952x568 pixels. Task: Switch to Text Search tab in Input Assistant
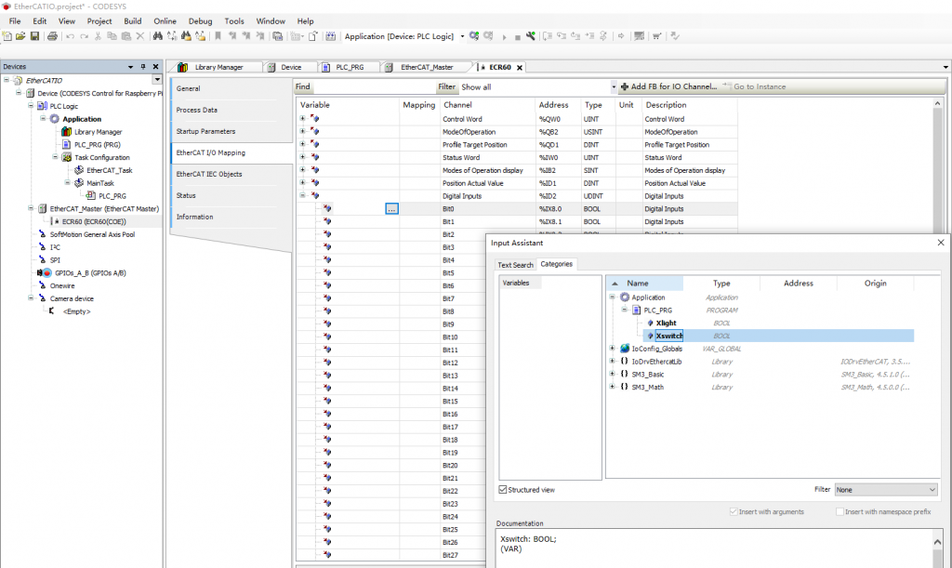pos(515,265)
